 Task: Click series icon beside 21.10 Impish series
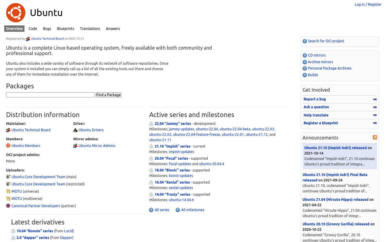(151, 146)
